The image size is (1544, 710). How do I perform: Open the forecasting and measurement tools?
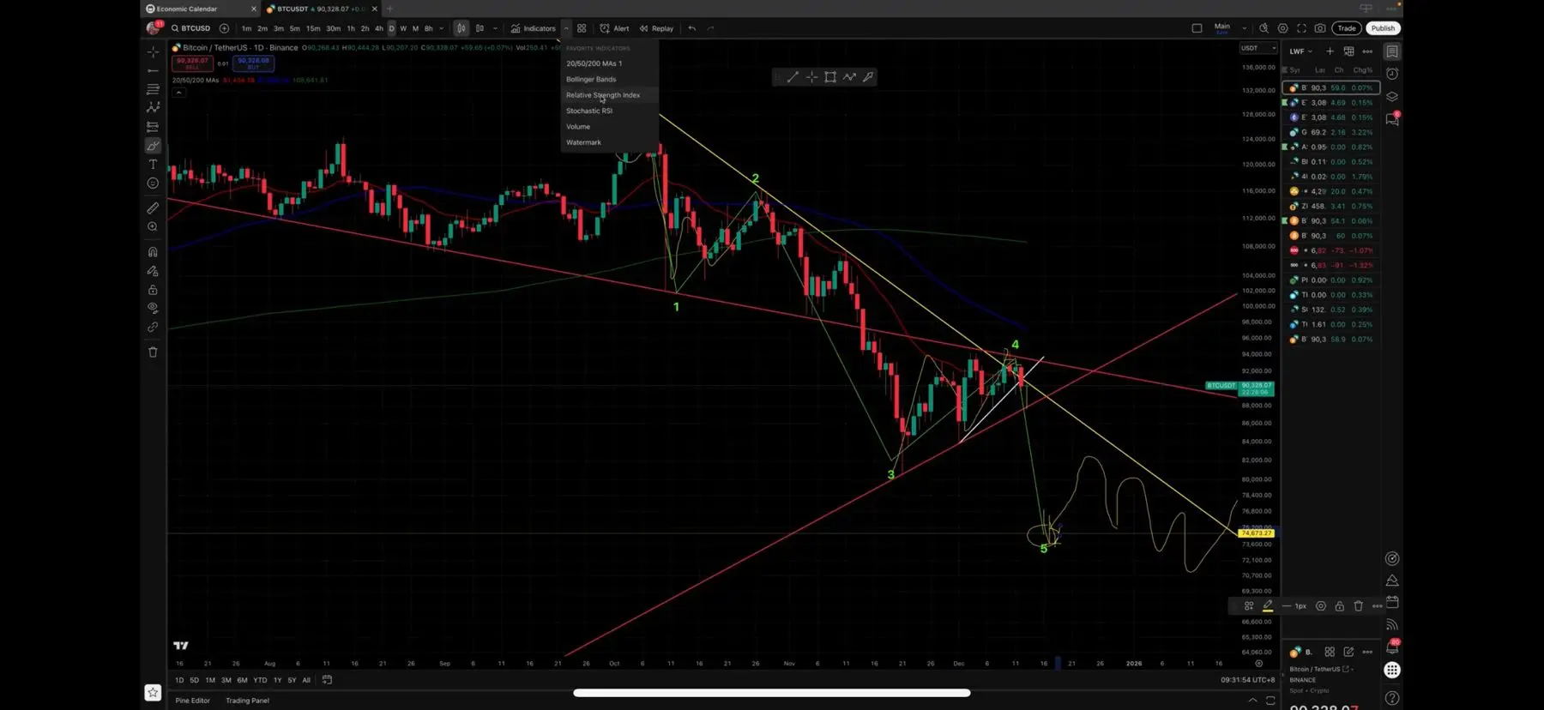(153, 127)
